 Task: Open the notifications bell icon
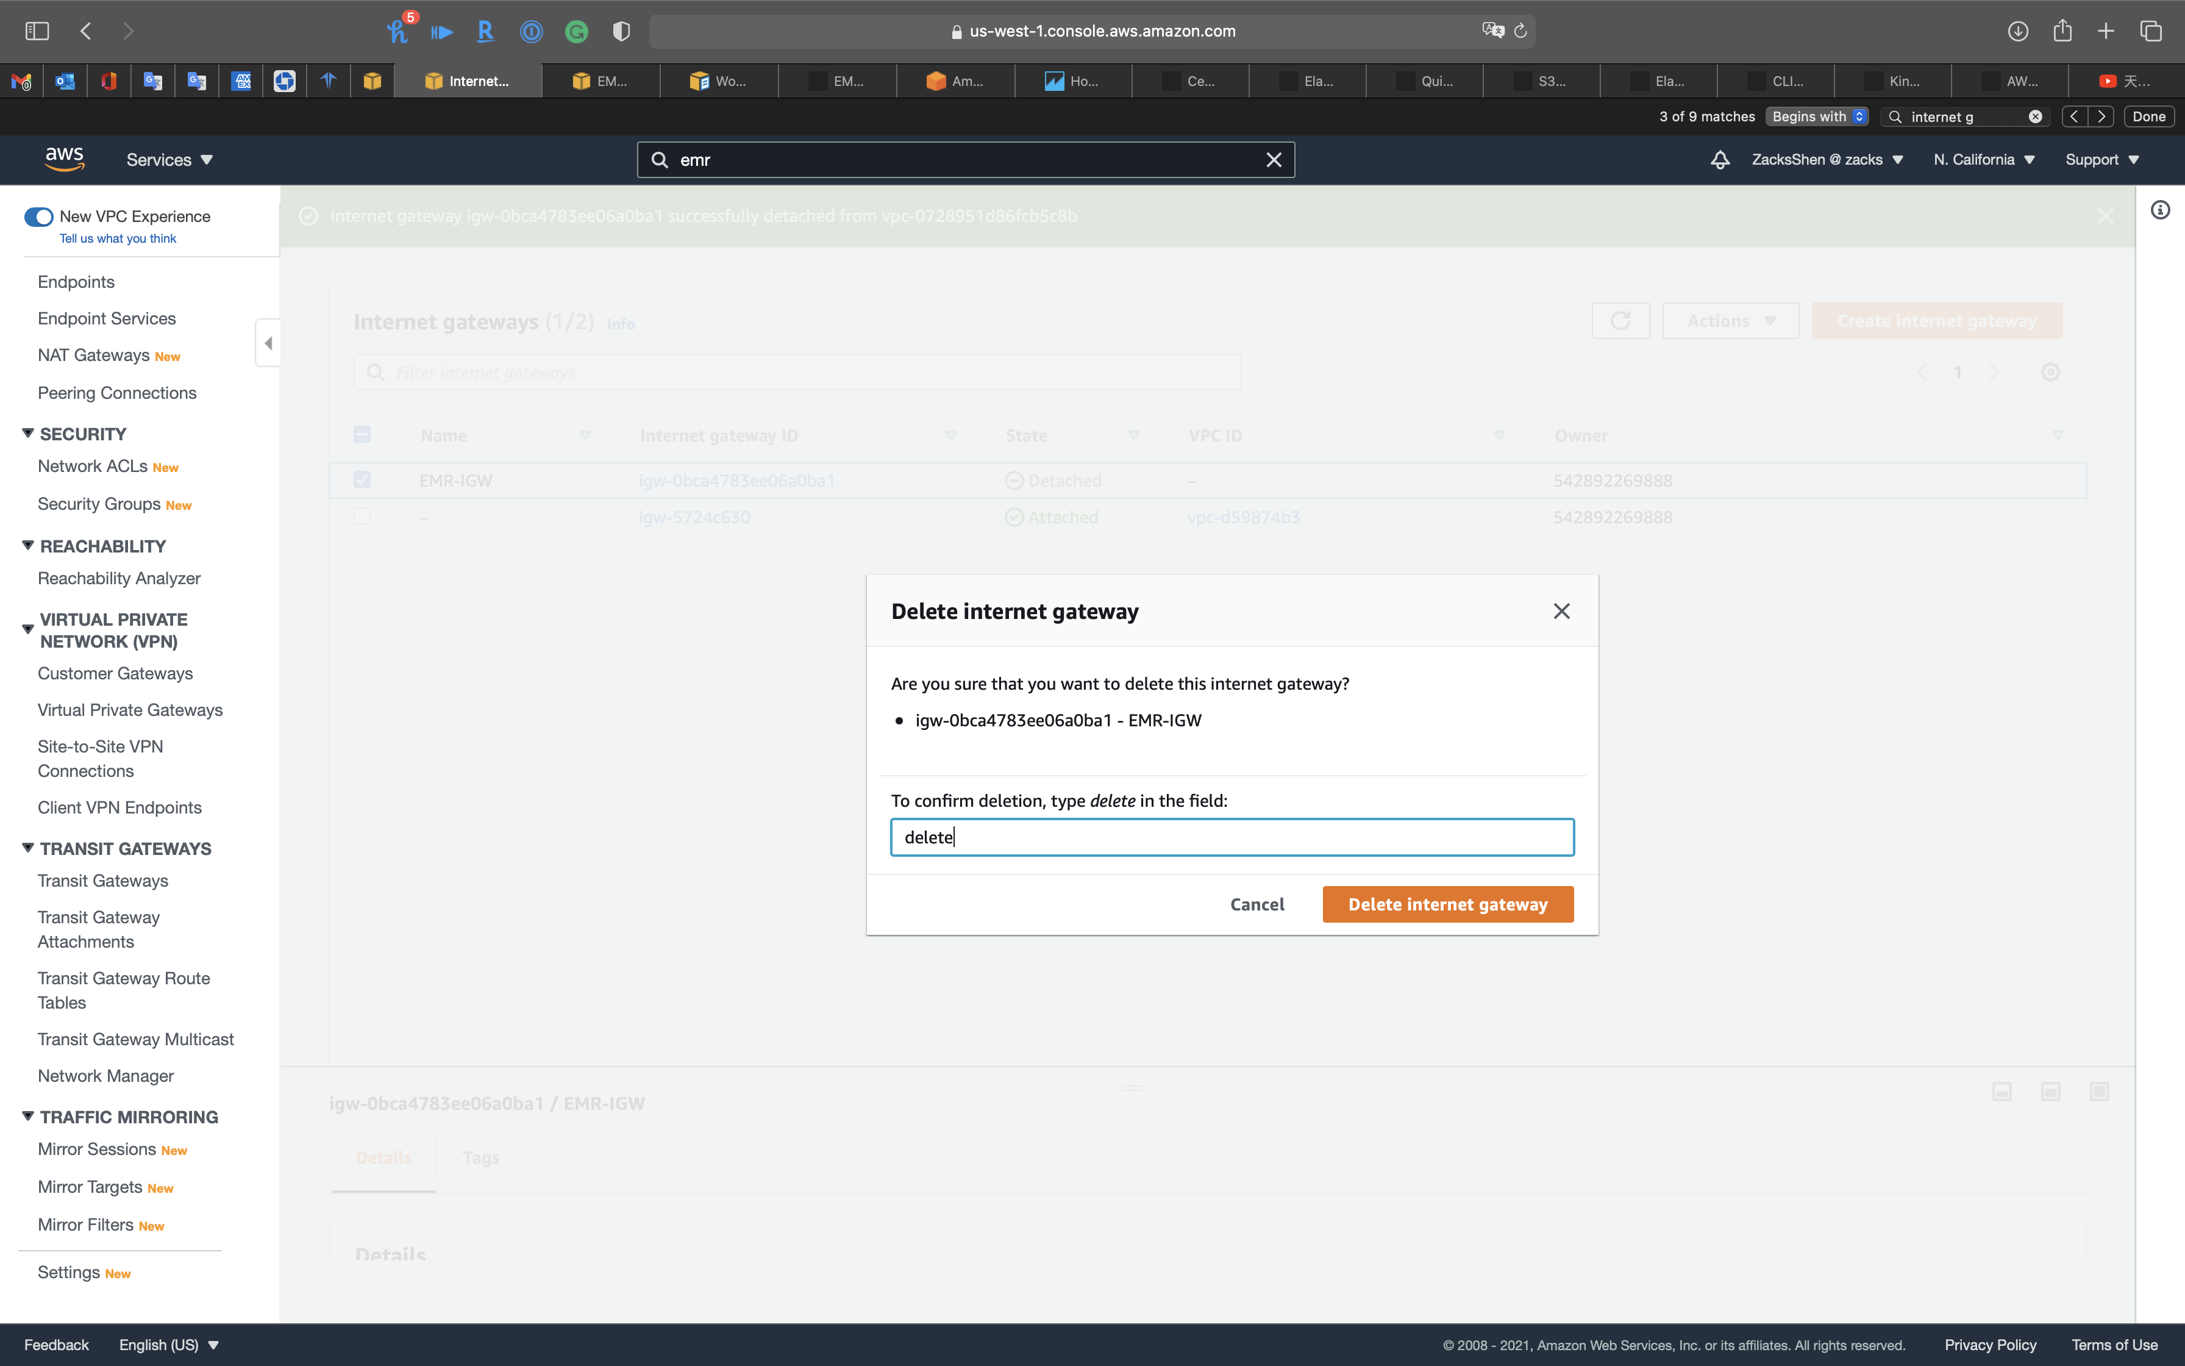1720,160
